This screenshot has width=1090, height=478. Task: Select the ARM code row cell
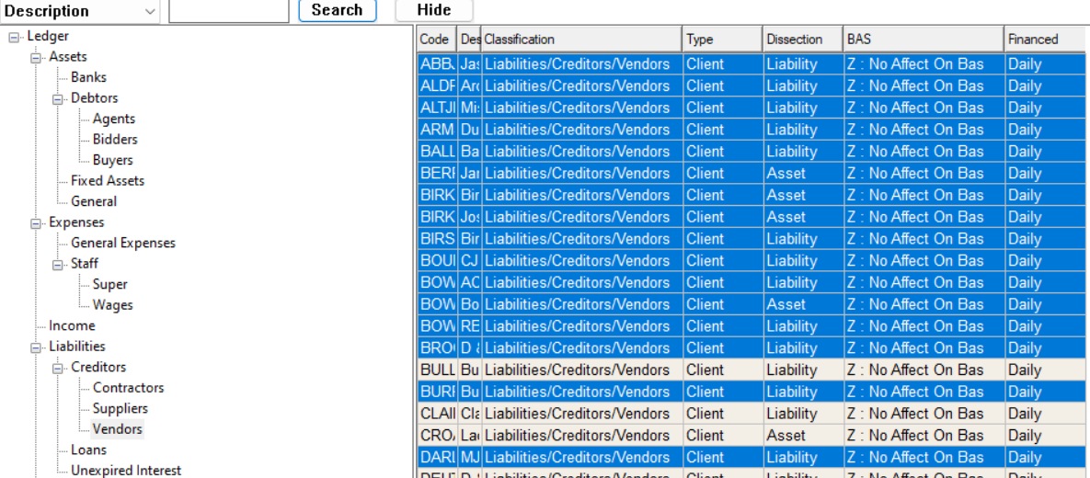point(437,130)
